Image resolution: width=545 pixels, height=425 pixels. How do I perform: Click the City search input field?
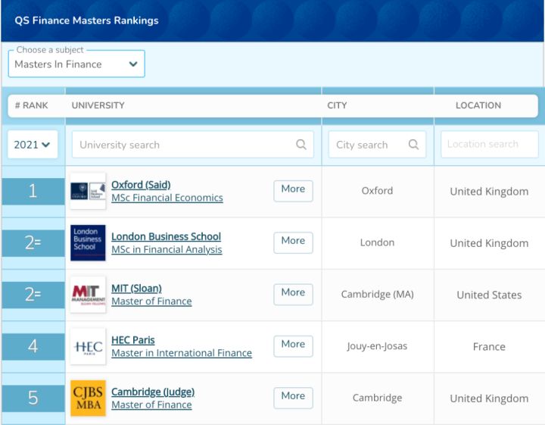[x=377, y=145]
